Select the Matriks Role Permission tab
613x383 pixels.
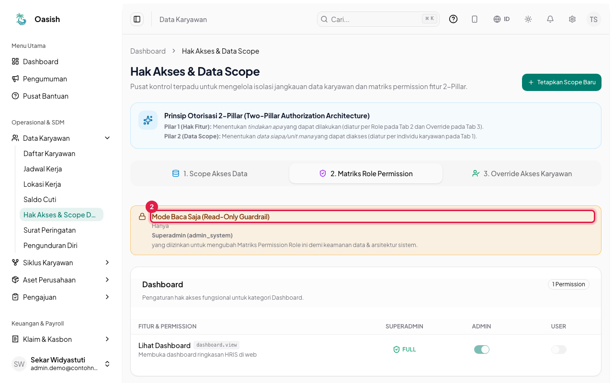tap(366, 174)
